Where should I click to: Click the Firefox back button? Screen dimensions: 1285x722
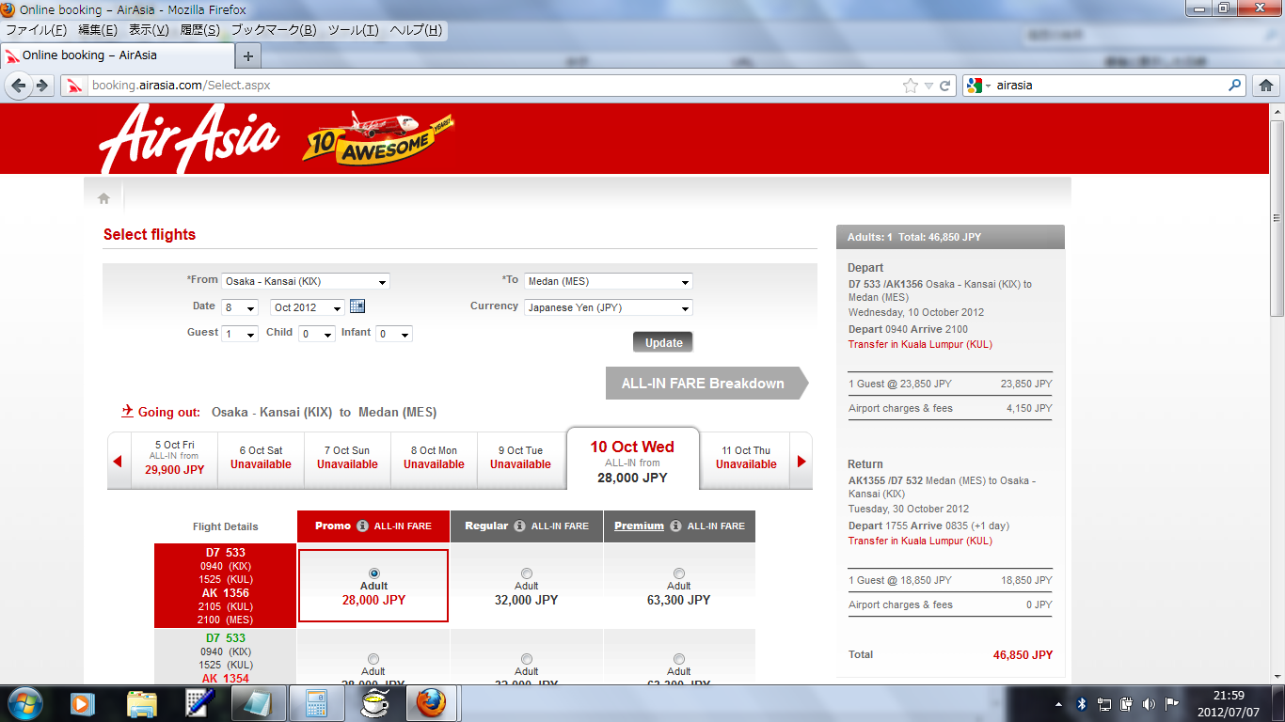tap(20, 85)
